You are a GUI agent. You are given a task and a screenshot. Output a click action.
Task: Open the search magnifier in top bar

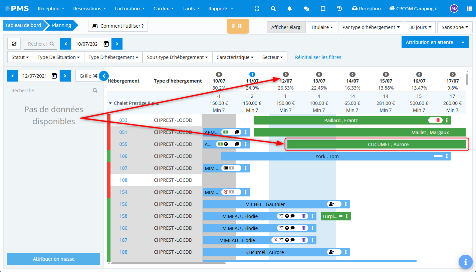tap(273, 9)
